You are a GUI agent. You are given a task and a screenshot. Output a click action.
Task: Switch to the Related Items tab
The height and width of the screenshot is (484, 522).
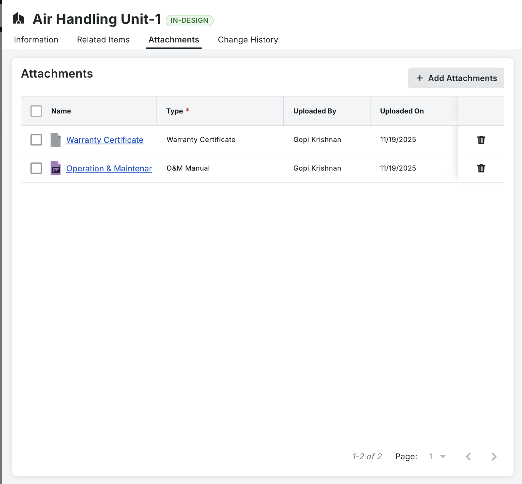[103, 40]
